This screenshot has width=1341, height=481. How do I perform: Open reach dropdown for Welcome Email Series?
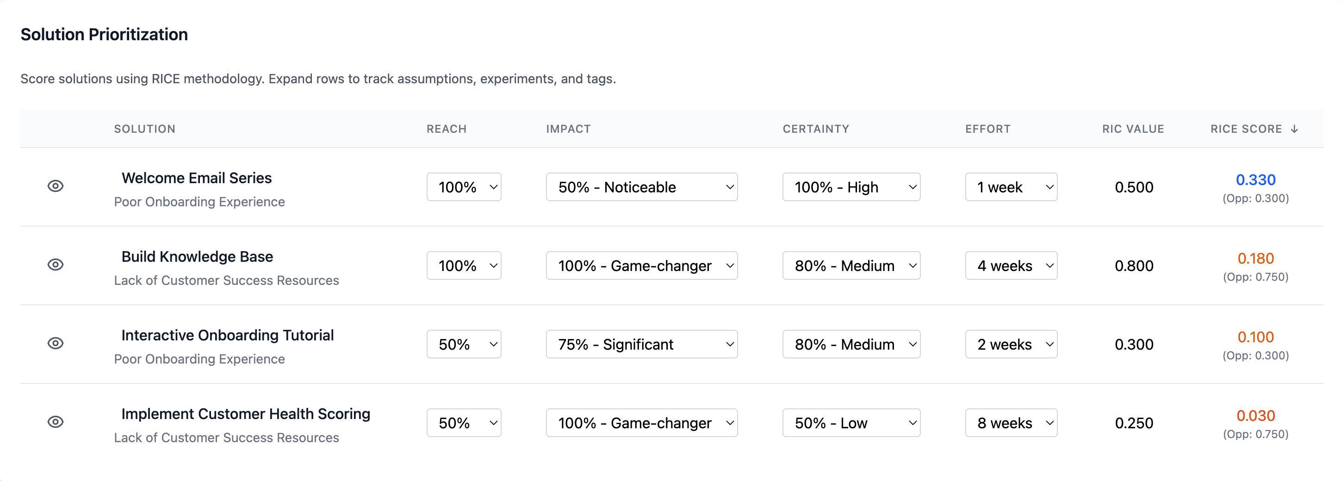click(463, 187)
